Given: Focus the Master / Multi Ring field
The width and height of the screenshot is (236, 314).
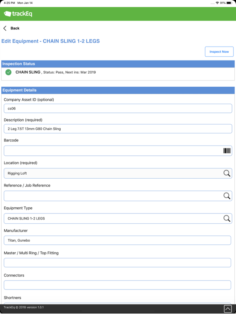Looking at the screenshot, I should (x=118, y=263).
